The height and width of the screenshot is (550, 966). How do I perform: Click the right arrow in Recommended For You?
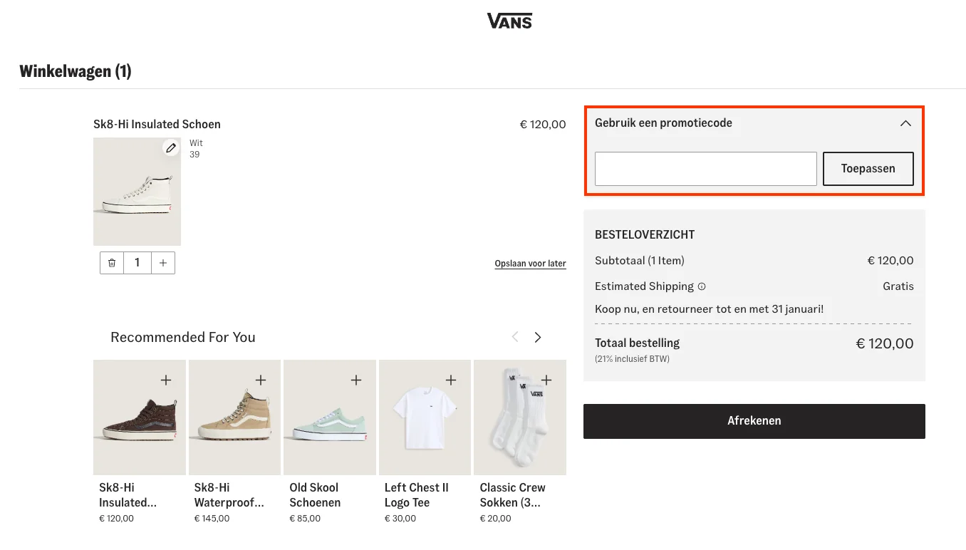pos(538,337)
